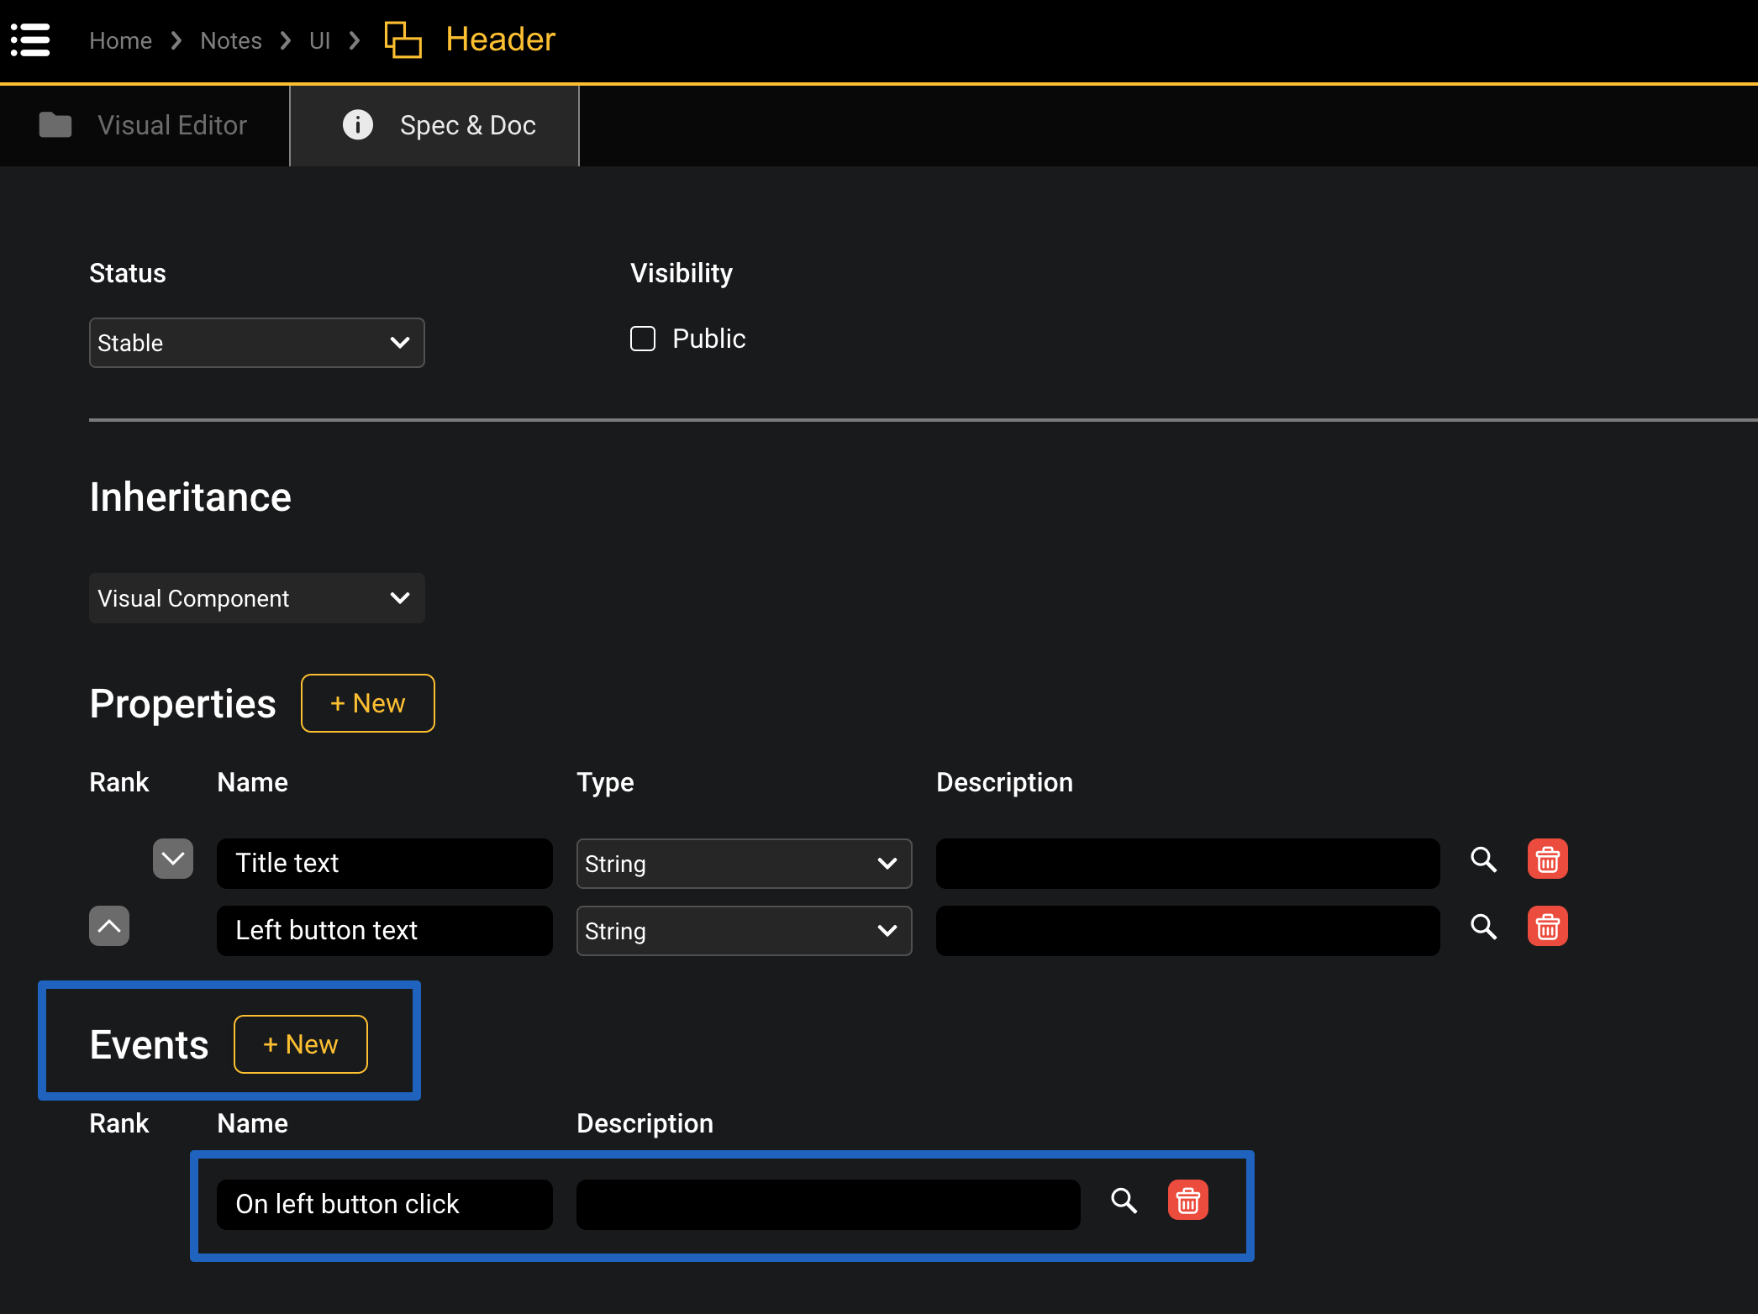
Task: Click magnifier icon for Left button text
Action: click(x=1483, y=927)
